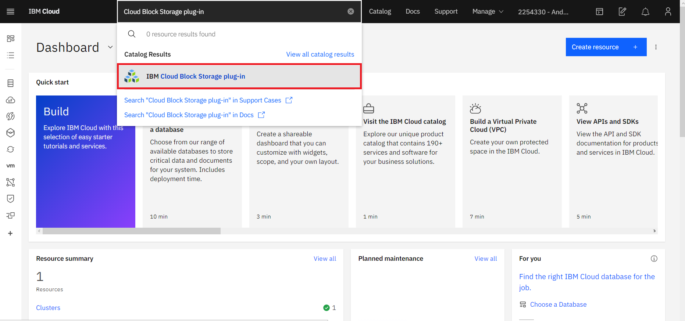Open the Kubernetes sidebar icon
This screenshot has height=321, width=685.
coord(11,133)
